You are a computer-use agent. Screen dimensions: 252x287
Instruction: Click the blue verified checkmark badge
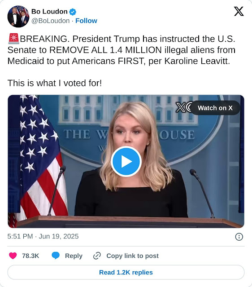pos(73,12)
